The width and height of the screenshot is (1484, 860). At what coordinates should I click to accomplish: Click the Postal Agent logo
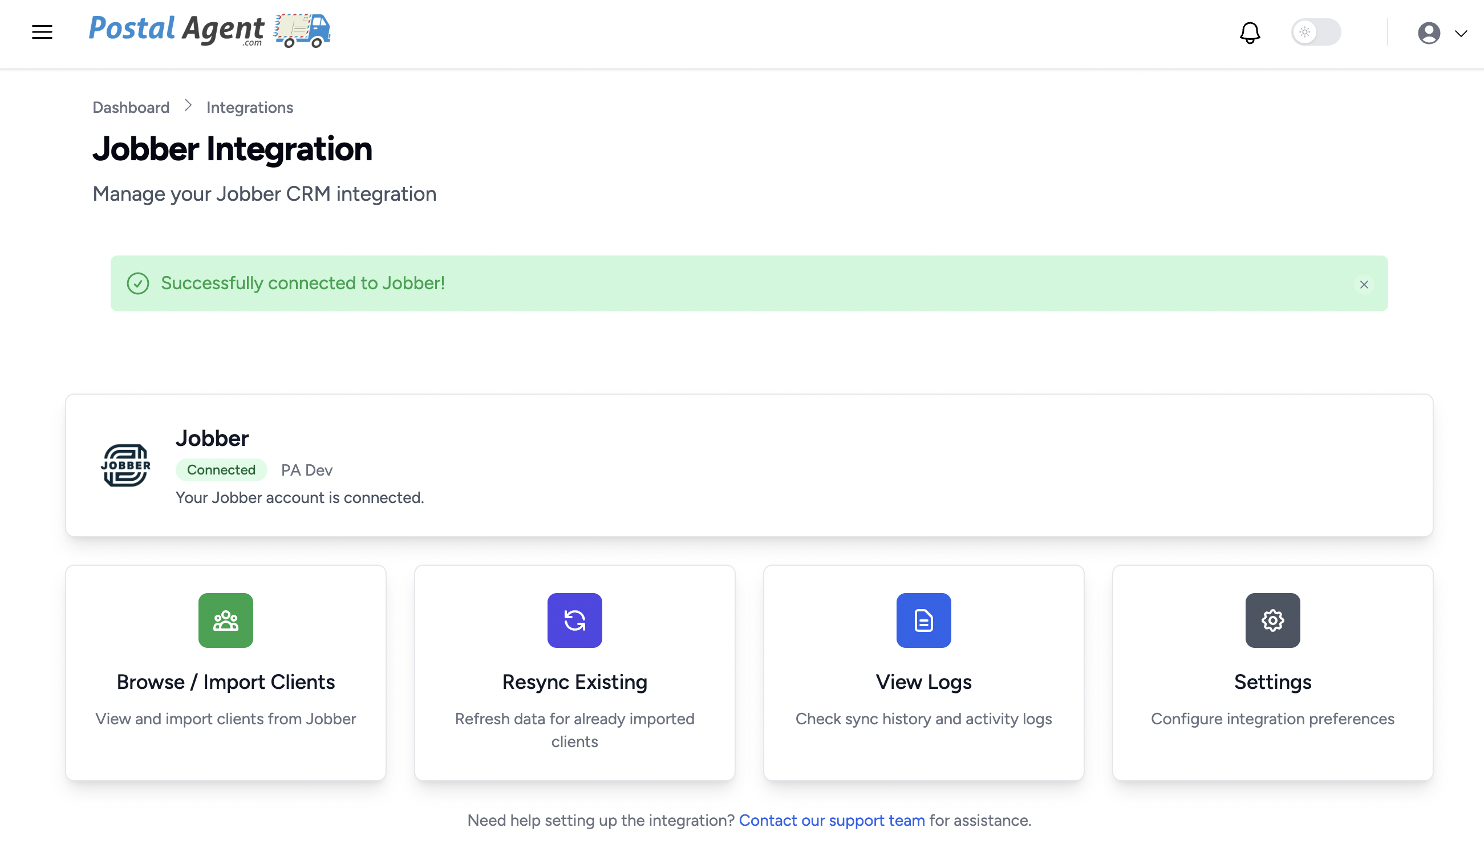pyautogui.click(x=209, y=31)
